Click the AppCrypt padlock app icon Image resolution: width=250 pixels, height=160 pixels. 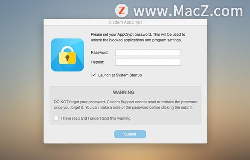click(67, 55)
